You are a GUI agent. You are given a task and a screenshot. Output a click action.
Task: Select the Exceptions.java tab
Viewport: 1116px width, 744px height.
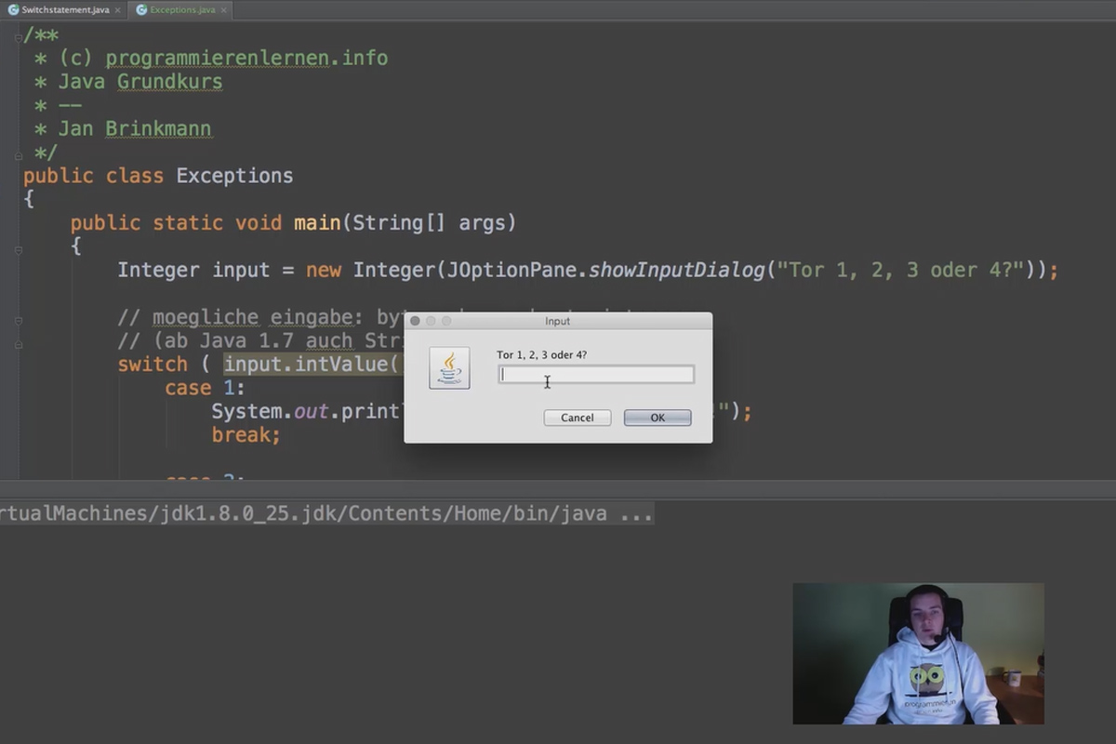(180, 10)
